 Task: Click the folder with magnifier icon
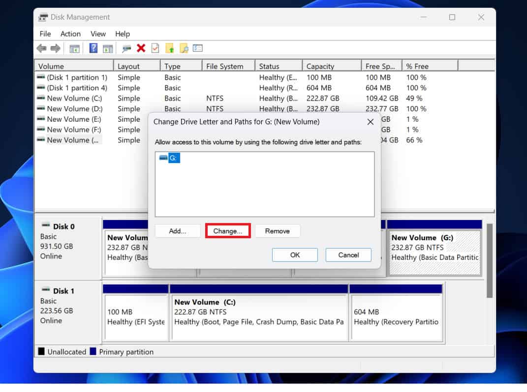(x=184, y=48)
